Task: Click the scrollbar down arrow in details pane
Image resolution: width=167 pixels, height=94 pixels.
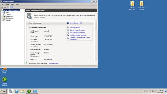Action: tap(96, 61)
